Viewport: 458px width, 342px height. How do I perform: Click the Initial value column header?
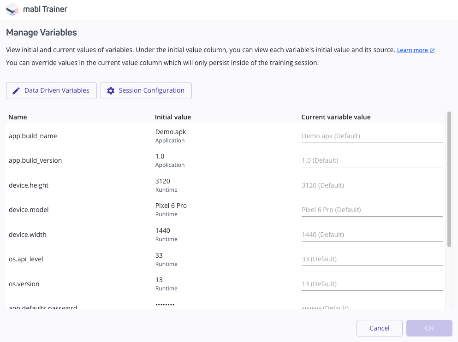pos(173,117)
